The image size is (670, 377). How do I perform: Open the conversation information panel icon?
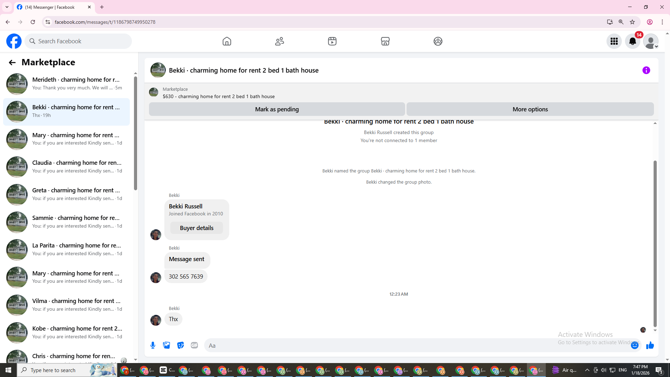[646, 70]
